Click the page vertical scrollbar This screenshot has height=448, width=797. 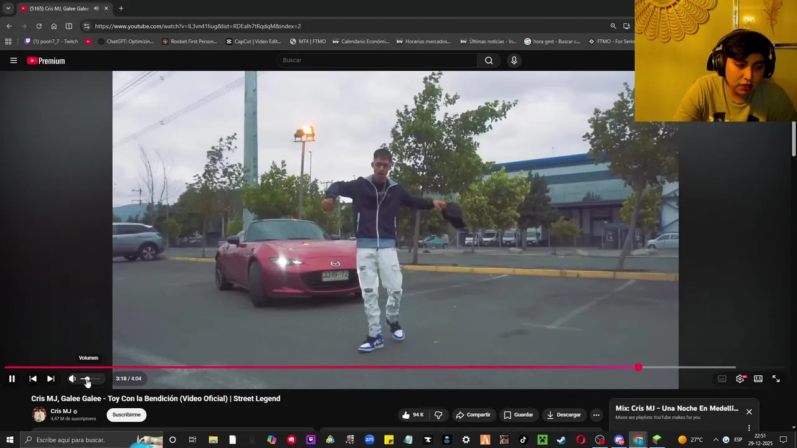[x=793, y=139]
